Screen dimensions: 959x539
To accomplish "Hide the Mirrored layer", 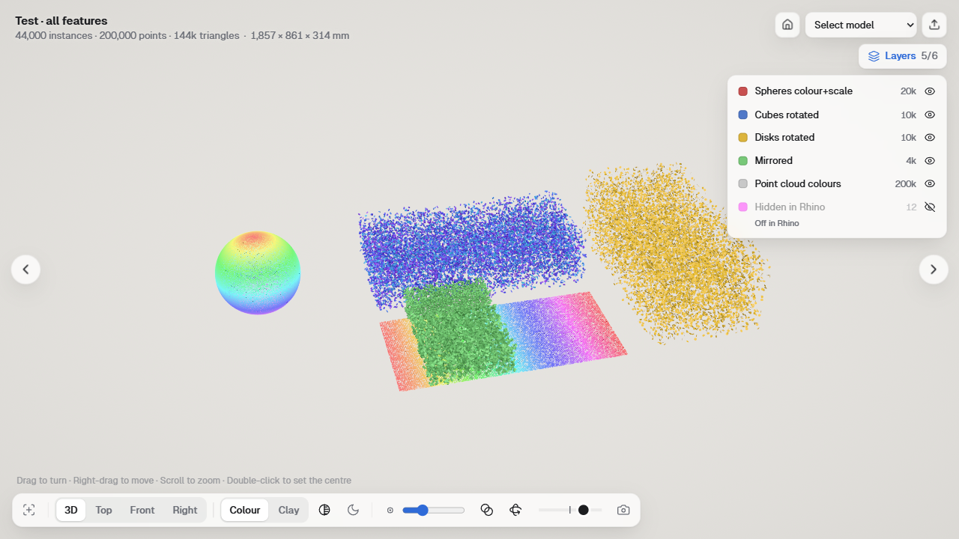I will (x=930, y=161).
